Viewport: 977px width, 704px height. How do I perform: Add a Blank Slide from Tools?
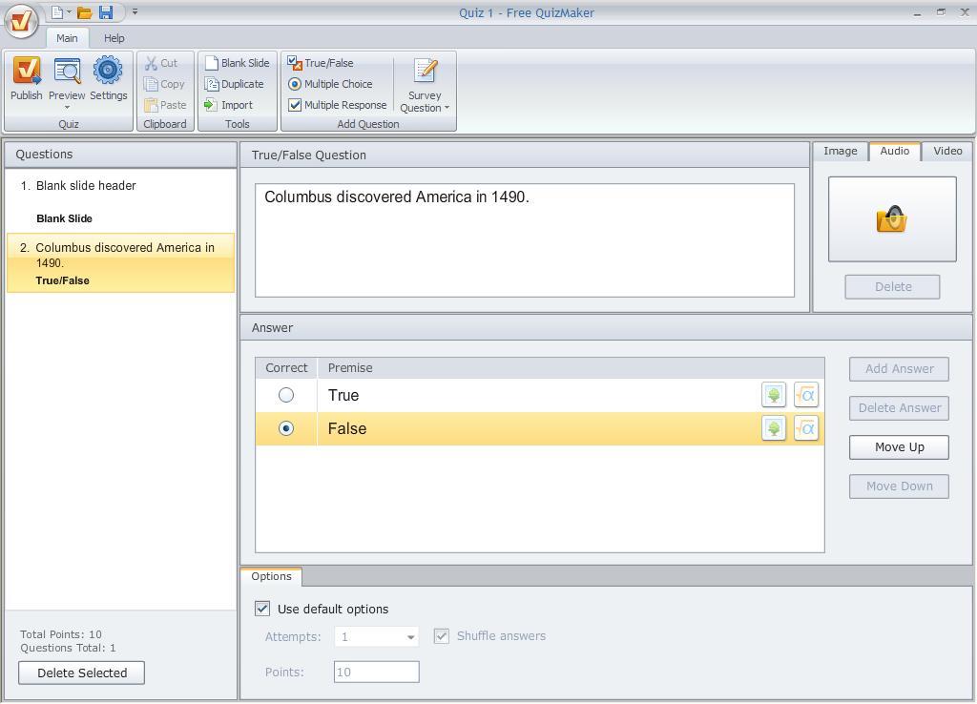coord(238,63)
